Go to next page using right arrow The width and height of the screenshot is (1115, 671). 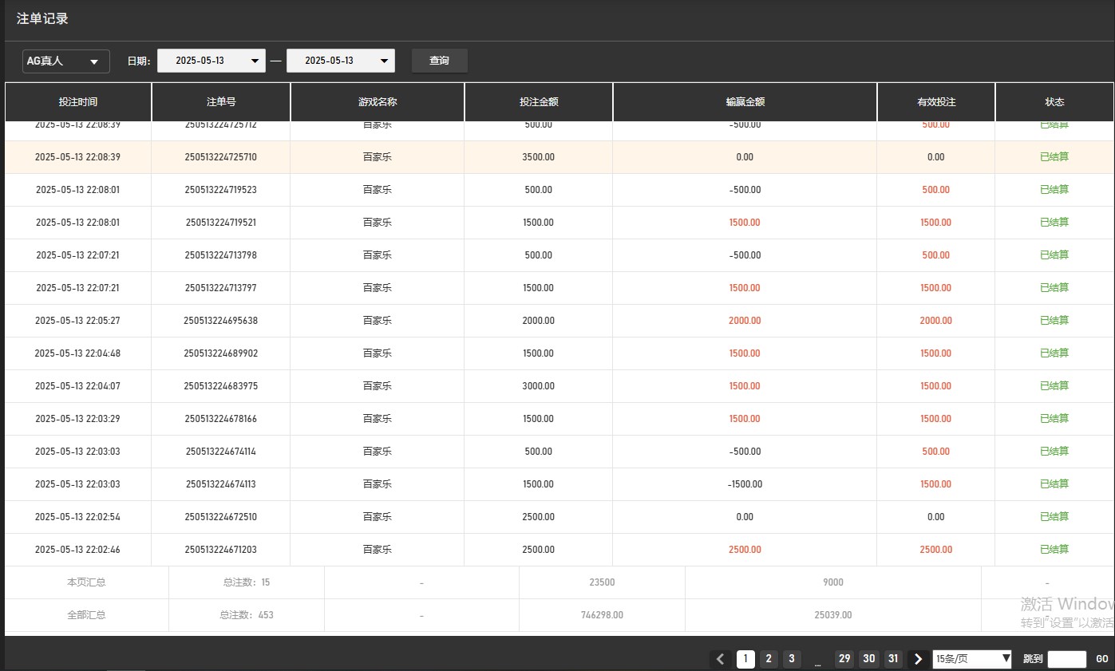[x=918, y=659]
